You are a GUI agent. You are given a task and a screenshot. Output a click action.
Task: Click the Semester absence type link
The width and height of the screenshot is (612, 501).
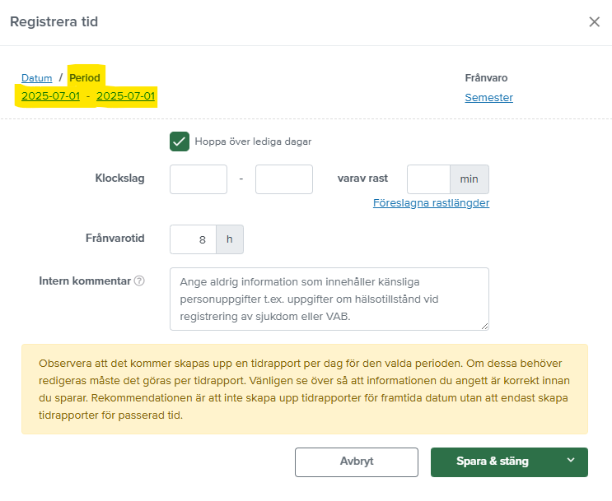point(488,97)
